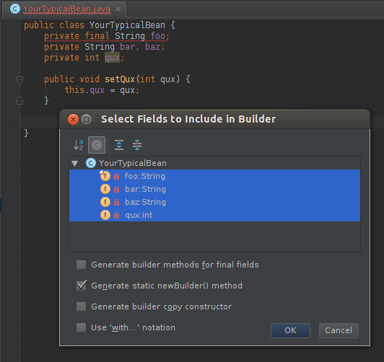Close the YourTypicalBean.java tab
This screenshot has height=362, width=384.
118,9
